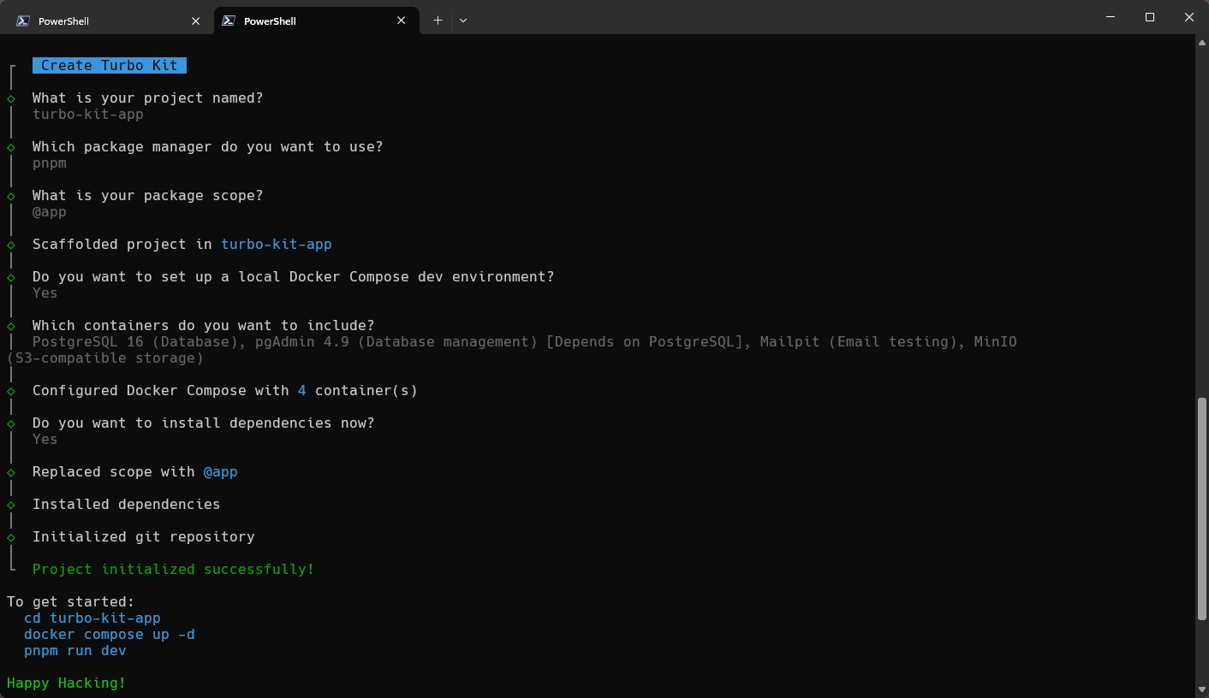Screen dimensions: 1209x698
Task: Click the 'pnpm run dev' command text
Action: point(74,651)
